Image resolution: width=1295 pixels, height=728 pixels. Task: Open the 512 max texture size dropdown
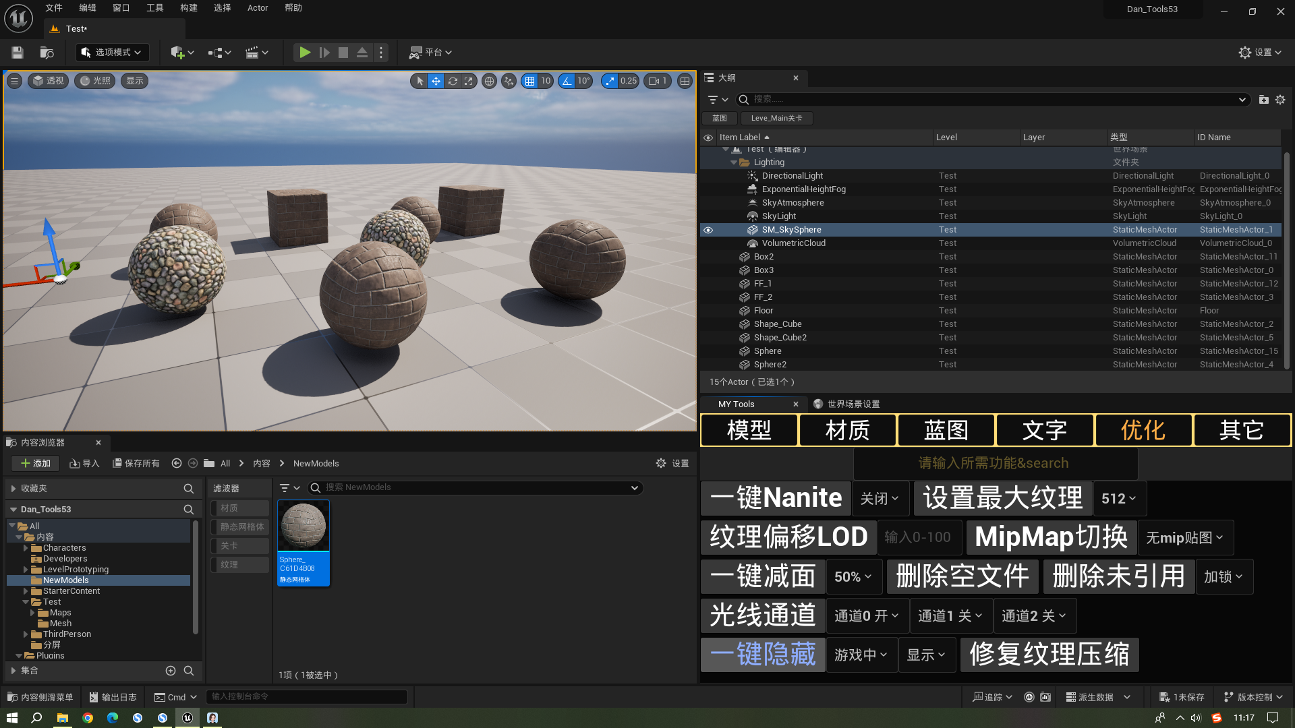pos(1120,499)
